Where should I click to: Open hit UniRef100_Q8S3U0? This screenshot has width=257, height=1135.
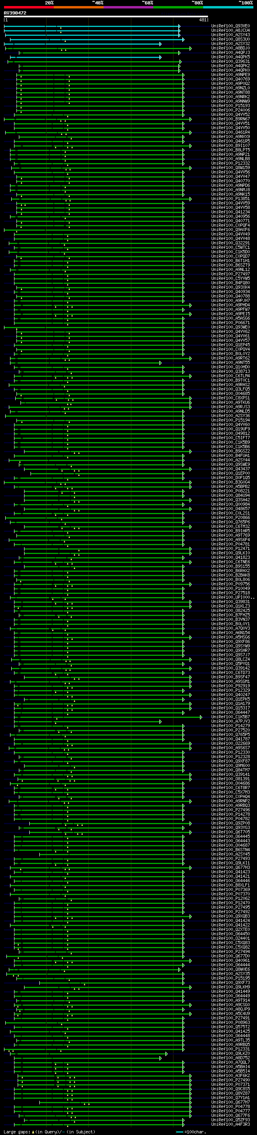230,39
